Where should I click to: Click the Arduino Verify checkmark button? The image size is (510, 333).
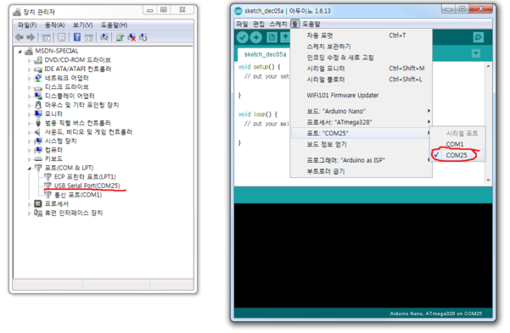point(243,37)
